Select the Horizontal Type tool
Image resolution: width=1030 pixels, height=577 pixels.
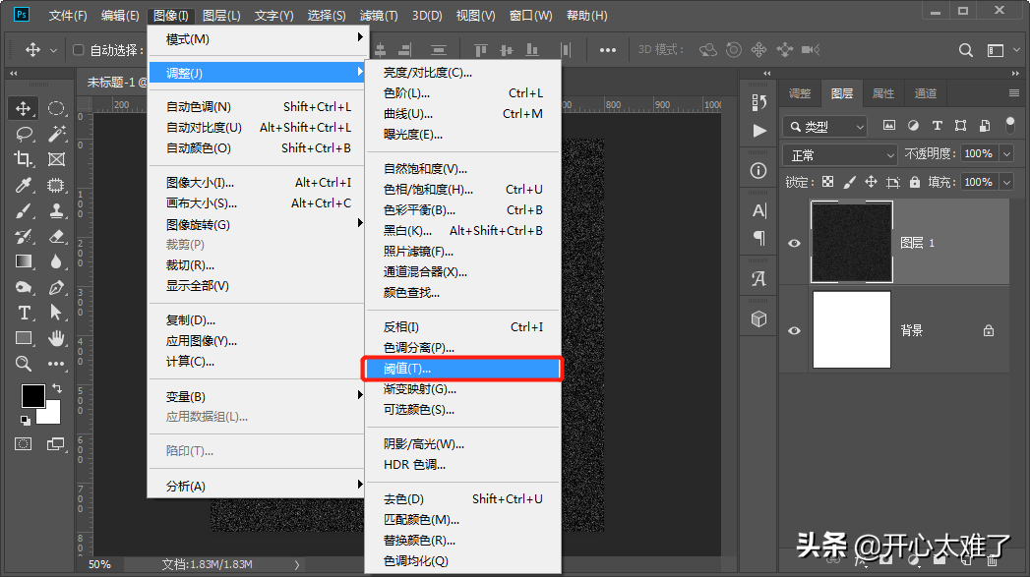coord(24,314)
